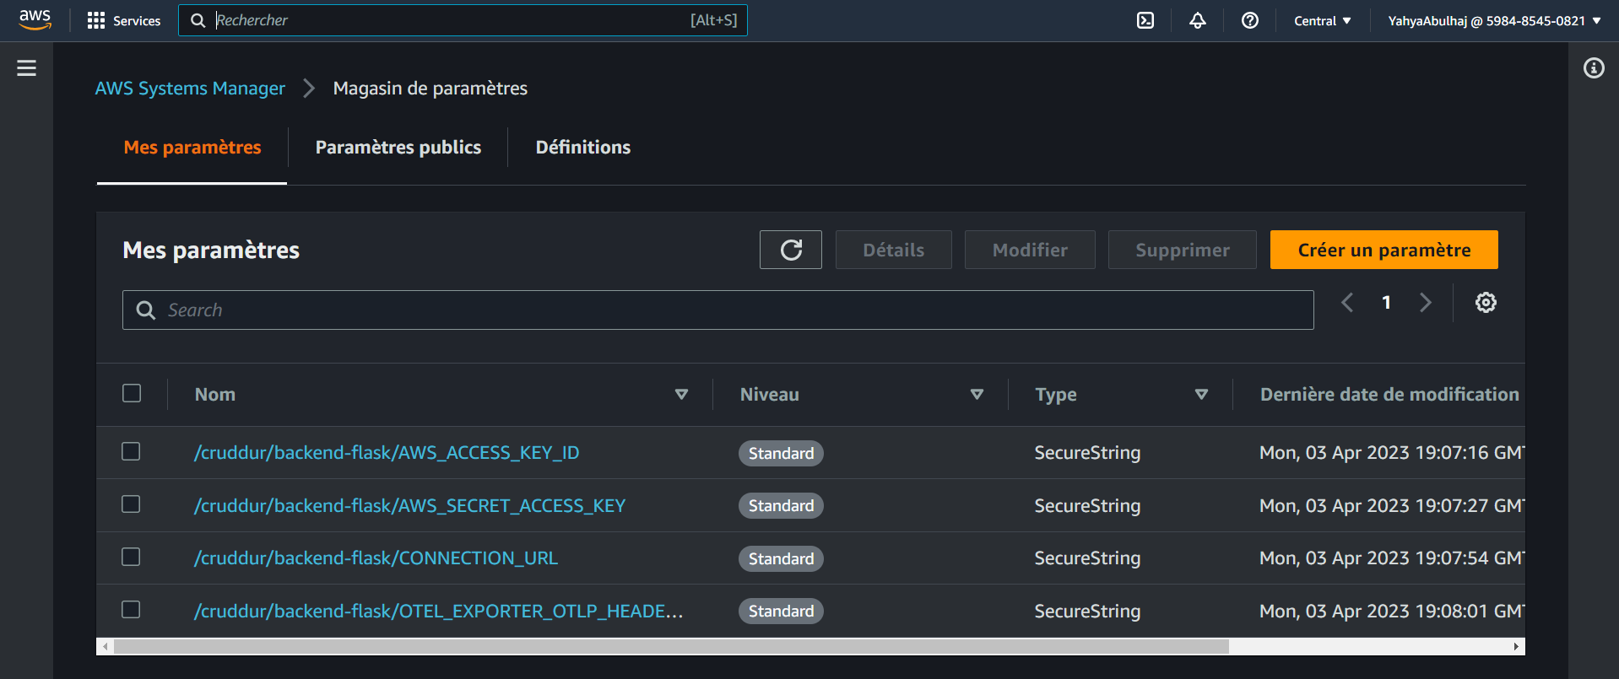This screenshot has width=1619, height=679.
Task: Click the magnifier in the top search bar
Action: pos(198,20)
